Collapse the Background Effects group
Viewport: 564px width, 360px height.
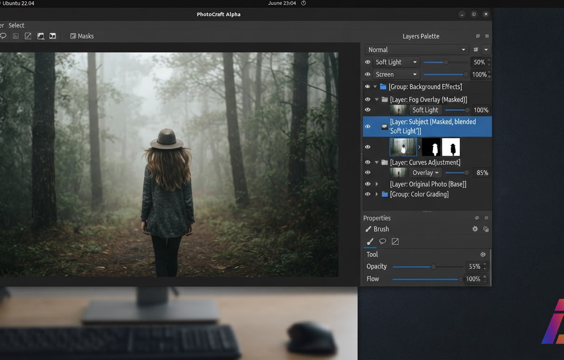pyautogui.click(x=375, y=87)
